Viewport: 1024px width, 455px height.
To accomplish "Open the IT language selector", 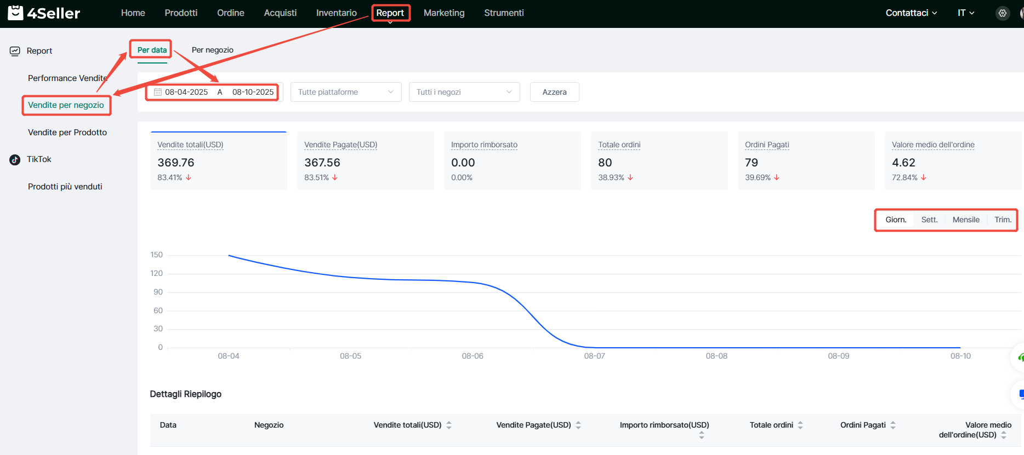I will click(x=965, y=13).
